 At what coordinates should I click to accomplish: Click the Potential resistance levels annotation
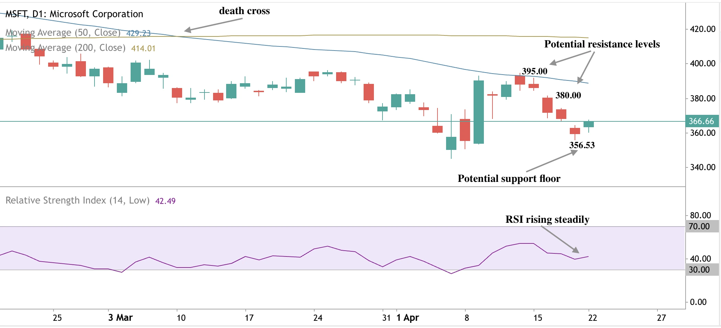tap(602, 44)
